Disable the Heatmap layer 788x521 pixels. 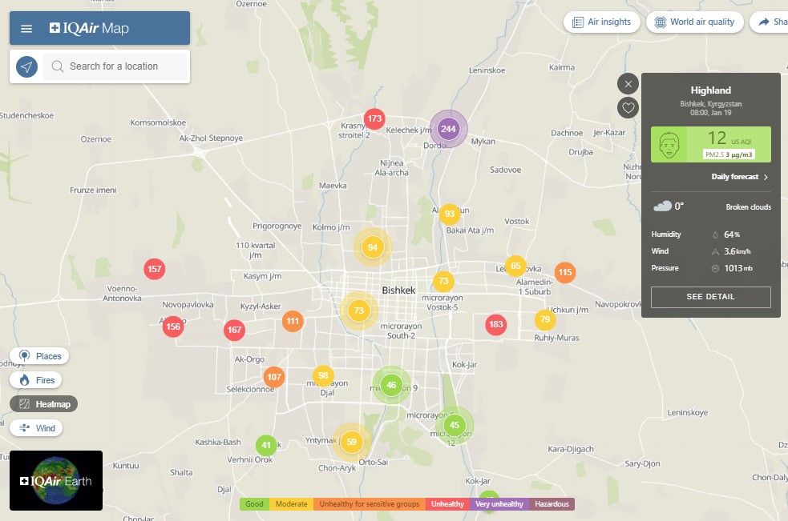(44, 404)
